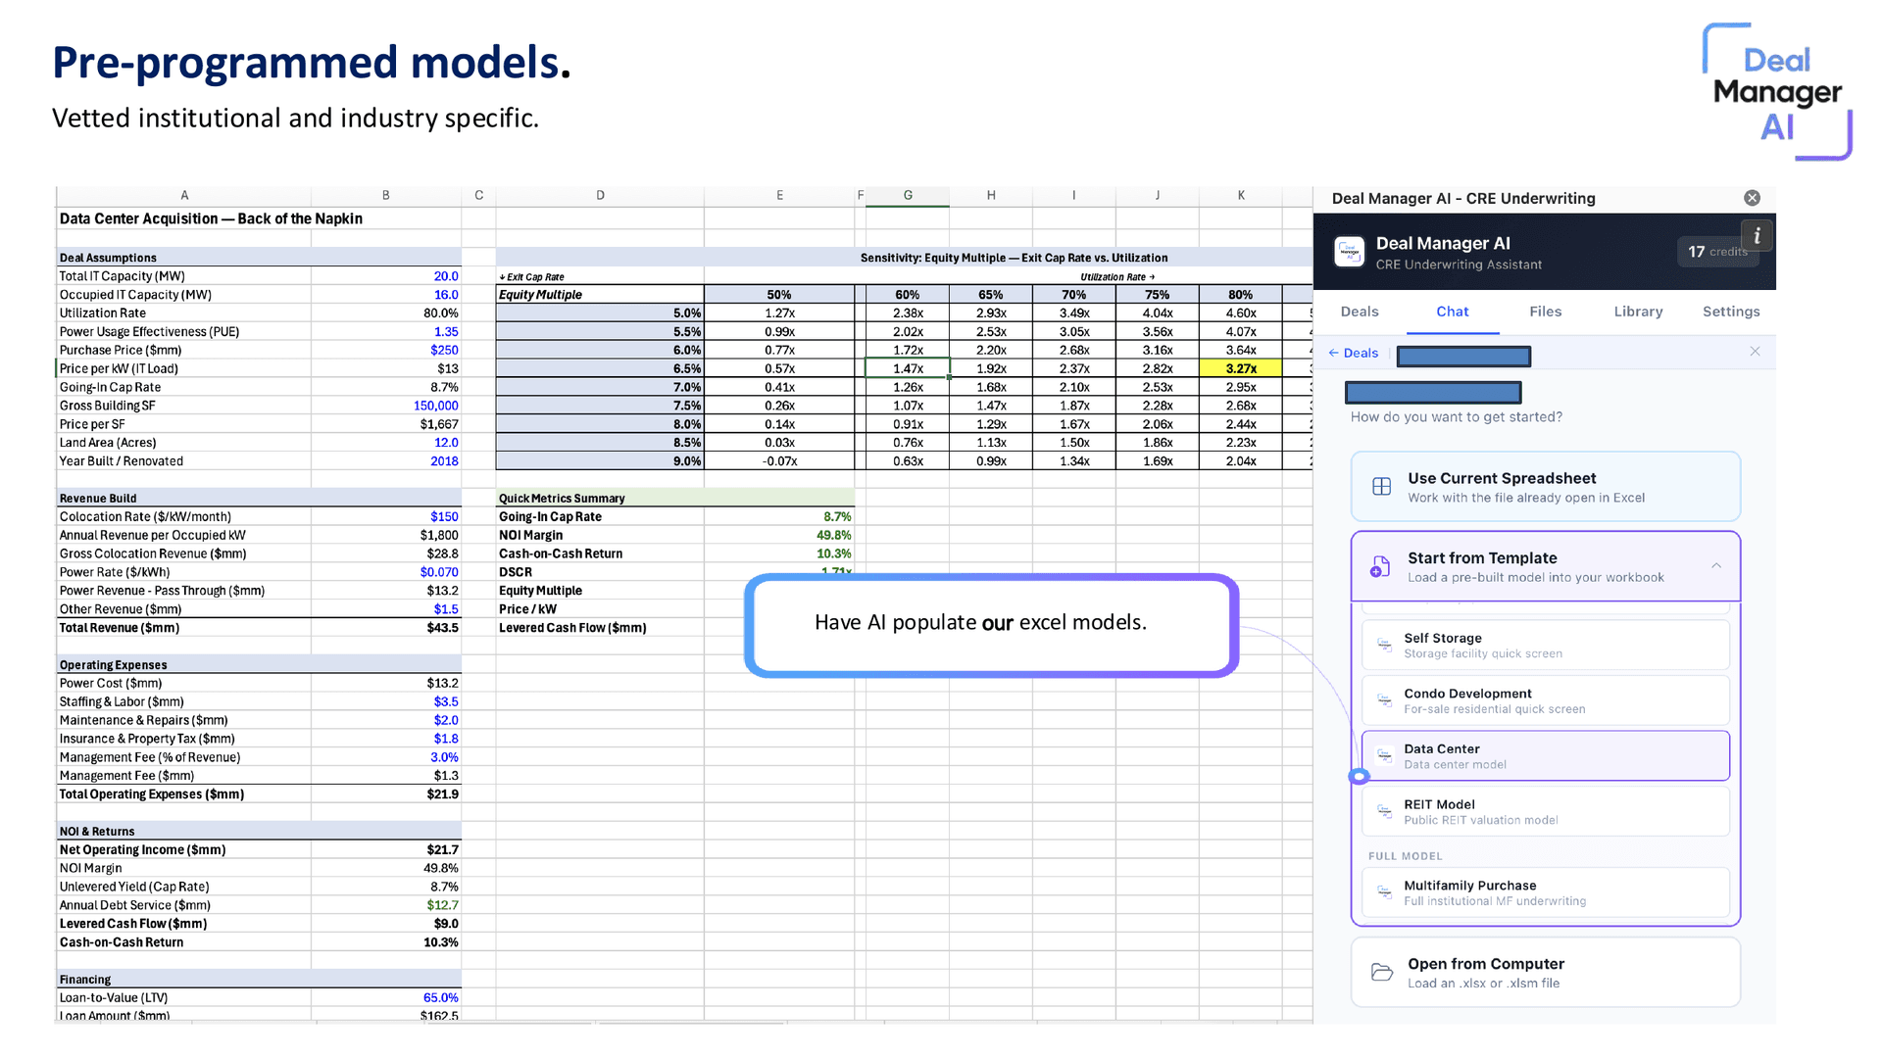The image size is (1882, 1058).
Task: Select the Power Rate value $0.070
Action: click(386, 572)
